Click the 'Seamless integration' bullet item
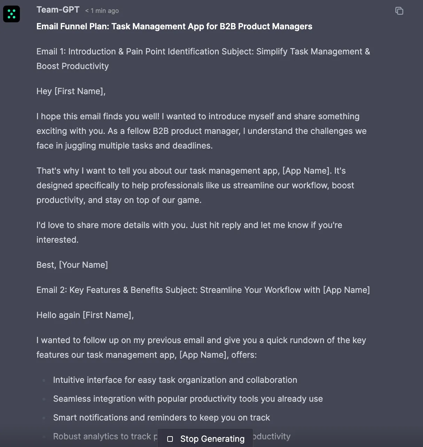Screen dimensions: 423x447 (x=188, y=399)
